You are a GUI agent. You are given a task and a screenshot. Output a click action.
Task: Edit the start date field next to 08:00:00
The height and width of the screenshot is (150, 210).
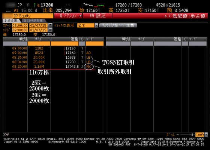coord(38,25)
